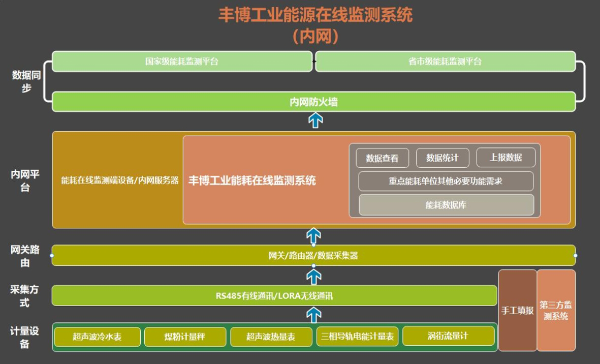Click the left selection handle of the gateway bar

pyautogui.click(x=52, y=255)
